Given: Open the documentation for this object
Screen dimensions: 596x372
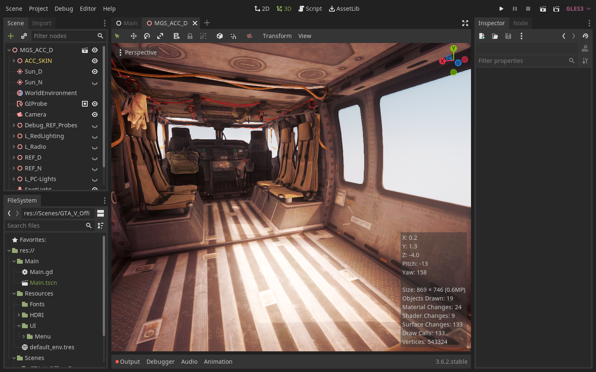Looking at the screenshot, I should point(585,49).
